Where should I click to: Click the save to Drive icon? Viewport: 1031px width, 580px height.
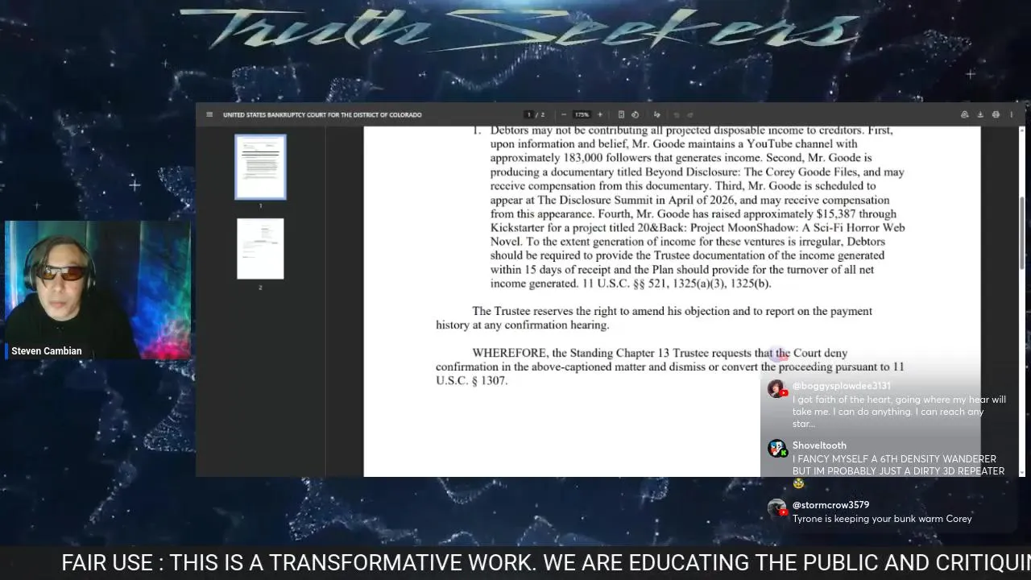click(964, 114)
